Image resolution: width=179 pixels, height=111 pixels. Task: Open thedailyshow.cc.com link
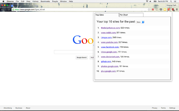(110, 28)
